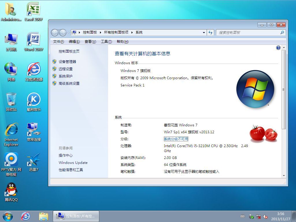Refresh the address bar location
The image size is (296, 222).
tap(210, 32)
